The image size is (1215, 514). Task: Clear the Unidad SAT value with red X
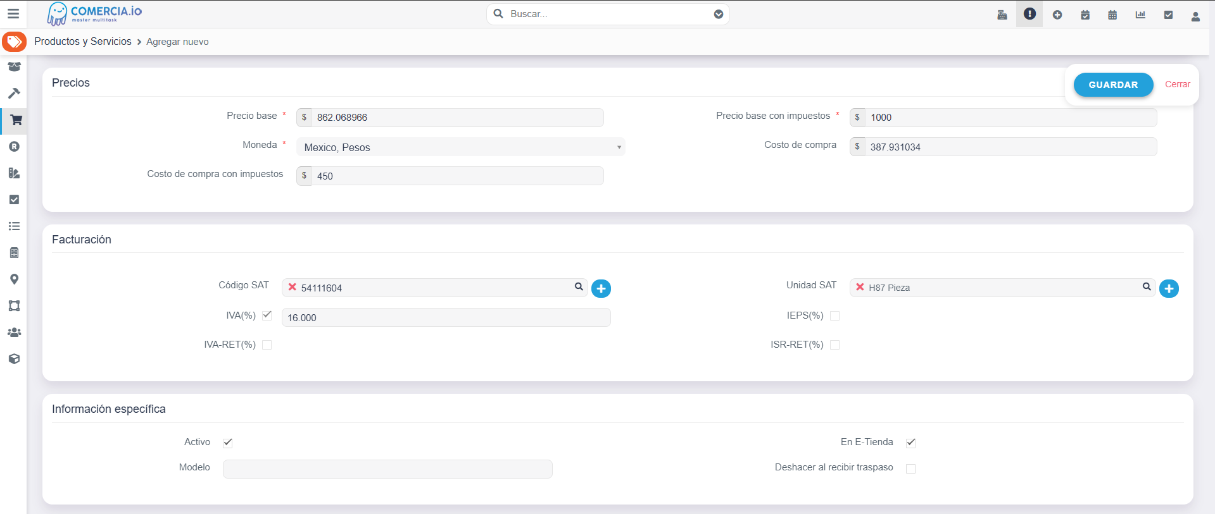click(x=860, y=287)
